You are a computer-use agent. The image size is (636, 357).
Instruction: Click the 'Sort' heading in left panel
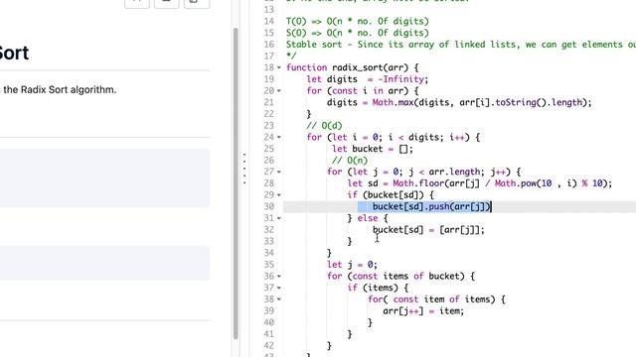click(x=14, y=53)
